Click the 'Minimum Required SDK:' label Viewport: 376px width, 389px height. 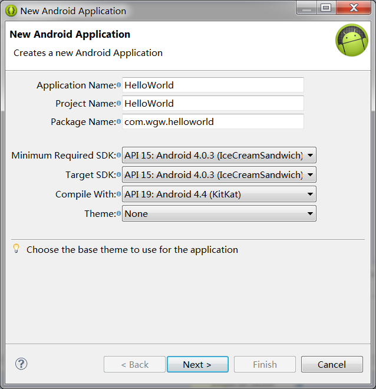64,155
